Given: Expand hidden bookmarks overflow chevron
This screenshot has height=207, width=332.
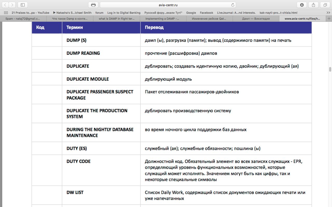Looking at the screenshot, I should [x=328, y=13].
